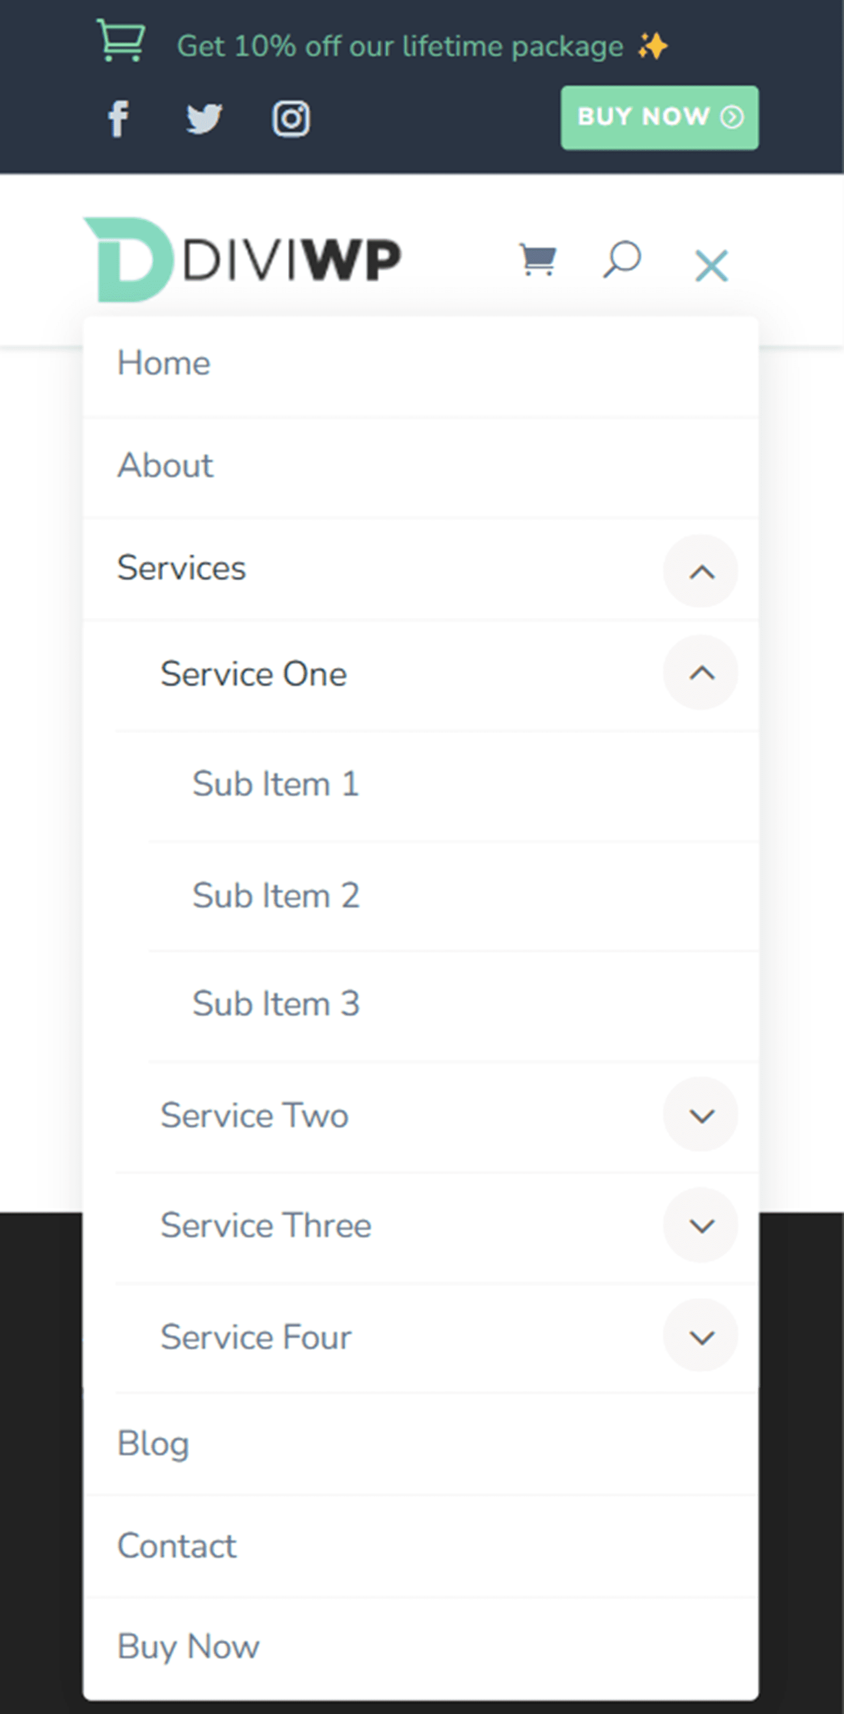Expand the Service Four submenu
The image size is (844, 1714).
point(701,1337)
